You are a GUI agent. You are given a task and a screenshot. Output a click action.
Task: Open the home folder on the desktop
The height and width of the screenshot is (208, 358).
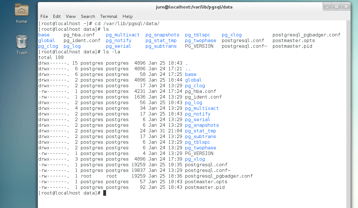point(21,13)
